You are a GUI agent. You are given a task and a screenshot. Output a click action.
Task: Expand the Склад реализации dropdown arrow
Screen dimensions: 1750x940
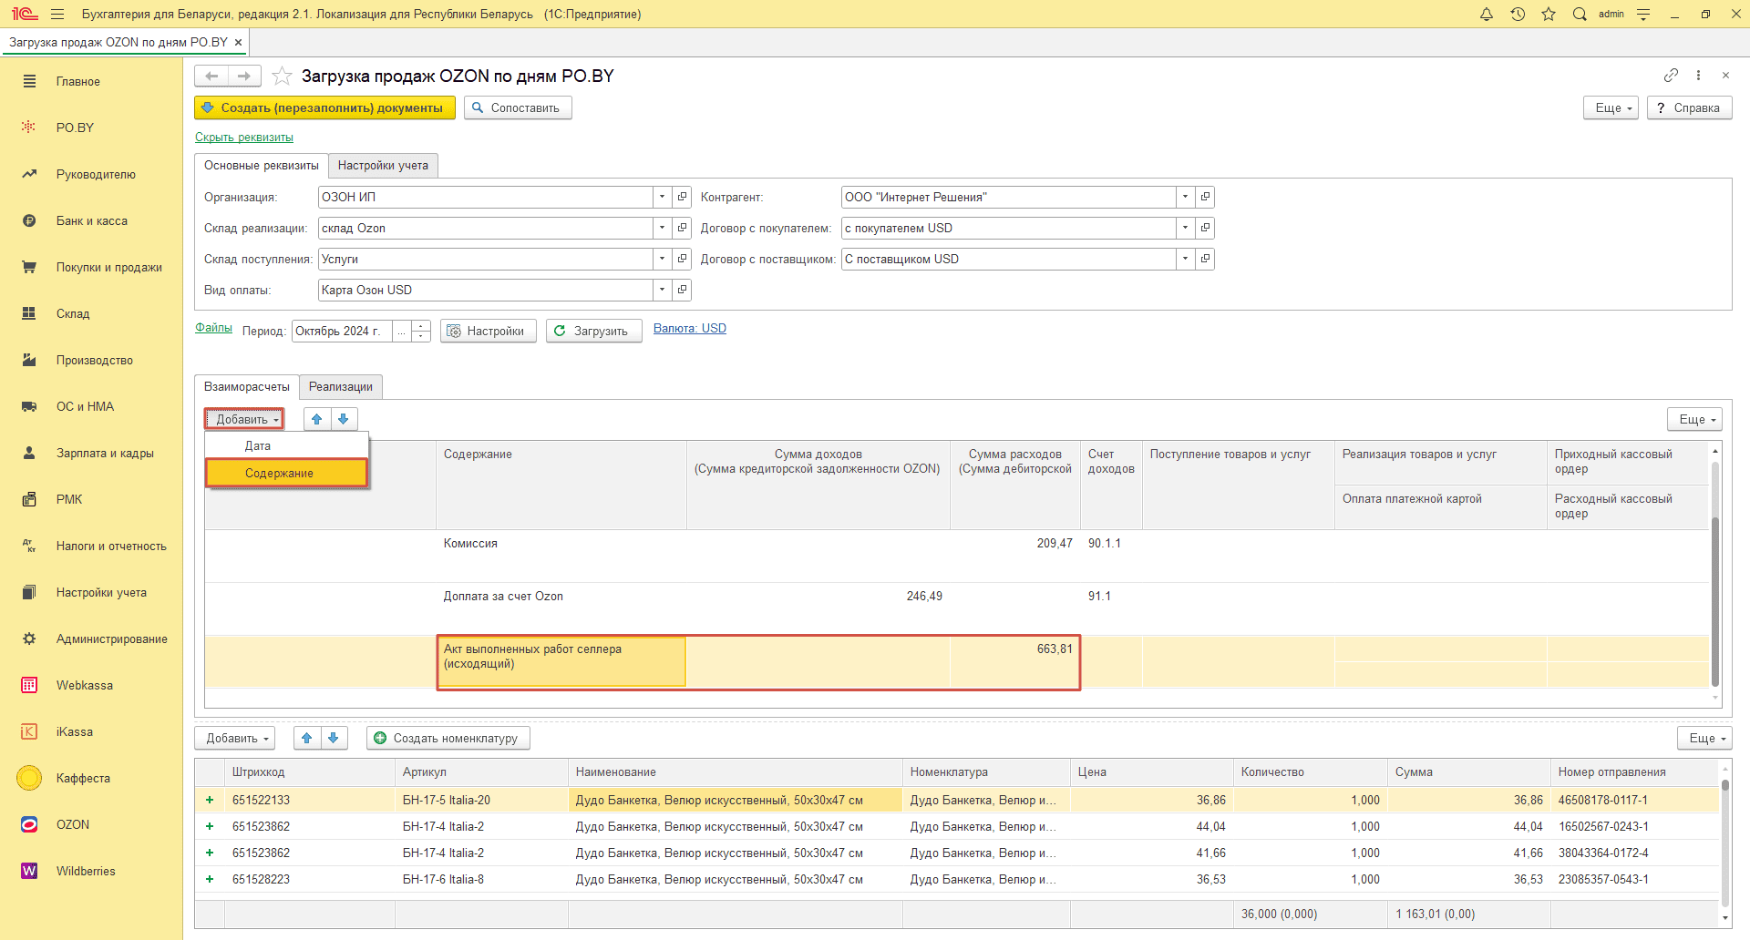tap(663, 228)
